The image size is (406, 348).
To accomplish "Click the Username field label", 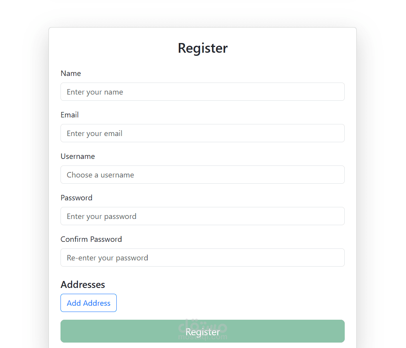I will (x=78, y=157).
